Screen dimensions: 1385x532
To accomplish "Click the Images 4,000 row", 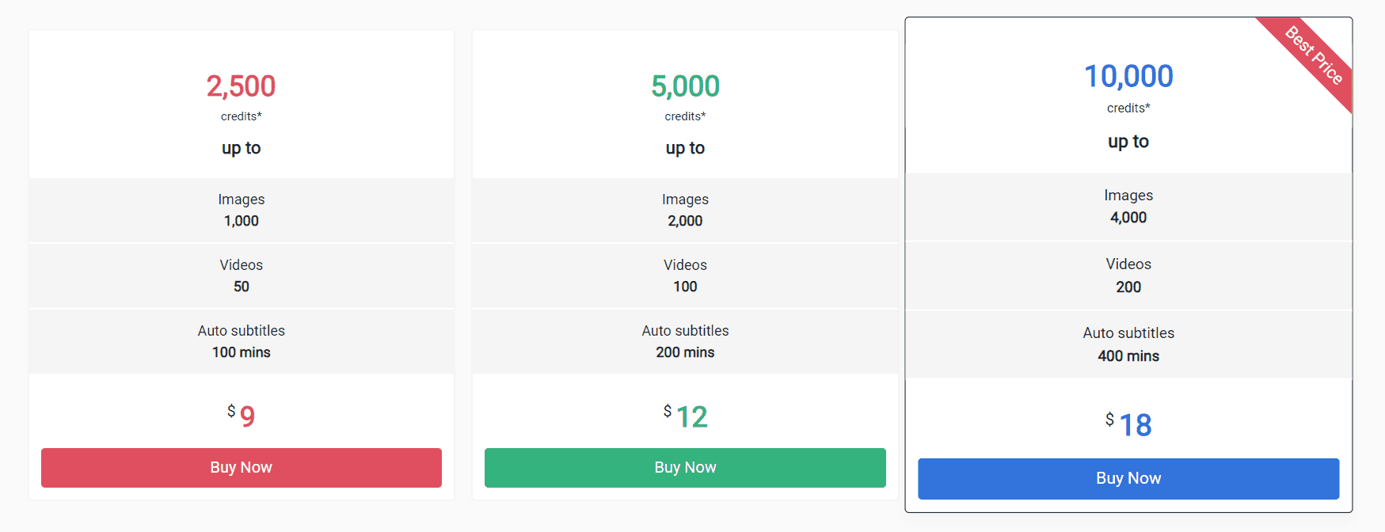I will pos(1128,207).
